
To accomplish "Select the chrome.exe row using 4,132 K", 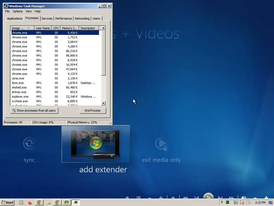I will click(x=55, y=74).
